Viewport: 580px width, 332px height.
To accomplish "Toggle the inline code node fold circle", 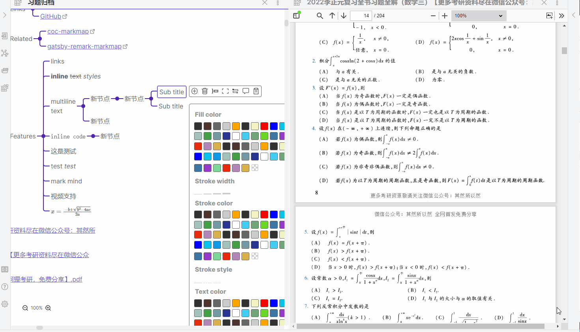I will tap(93, 136).
